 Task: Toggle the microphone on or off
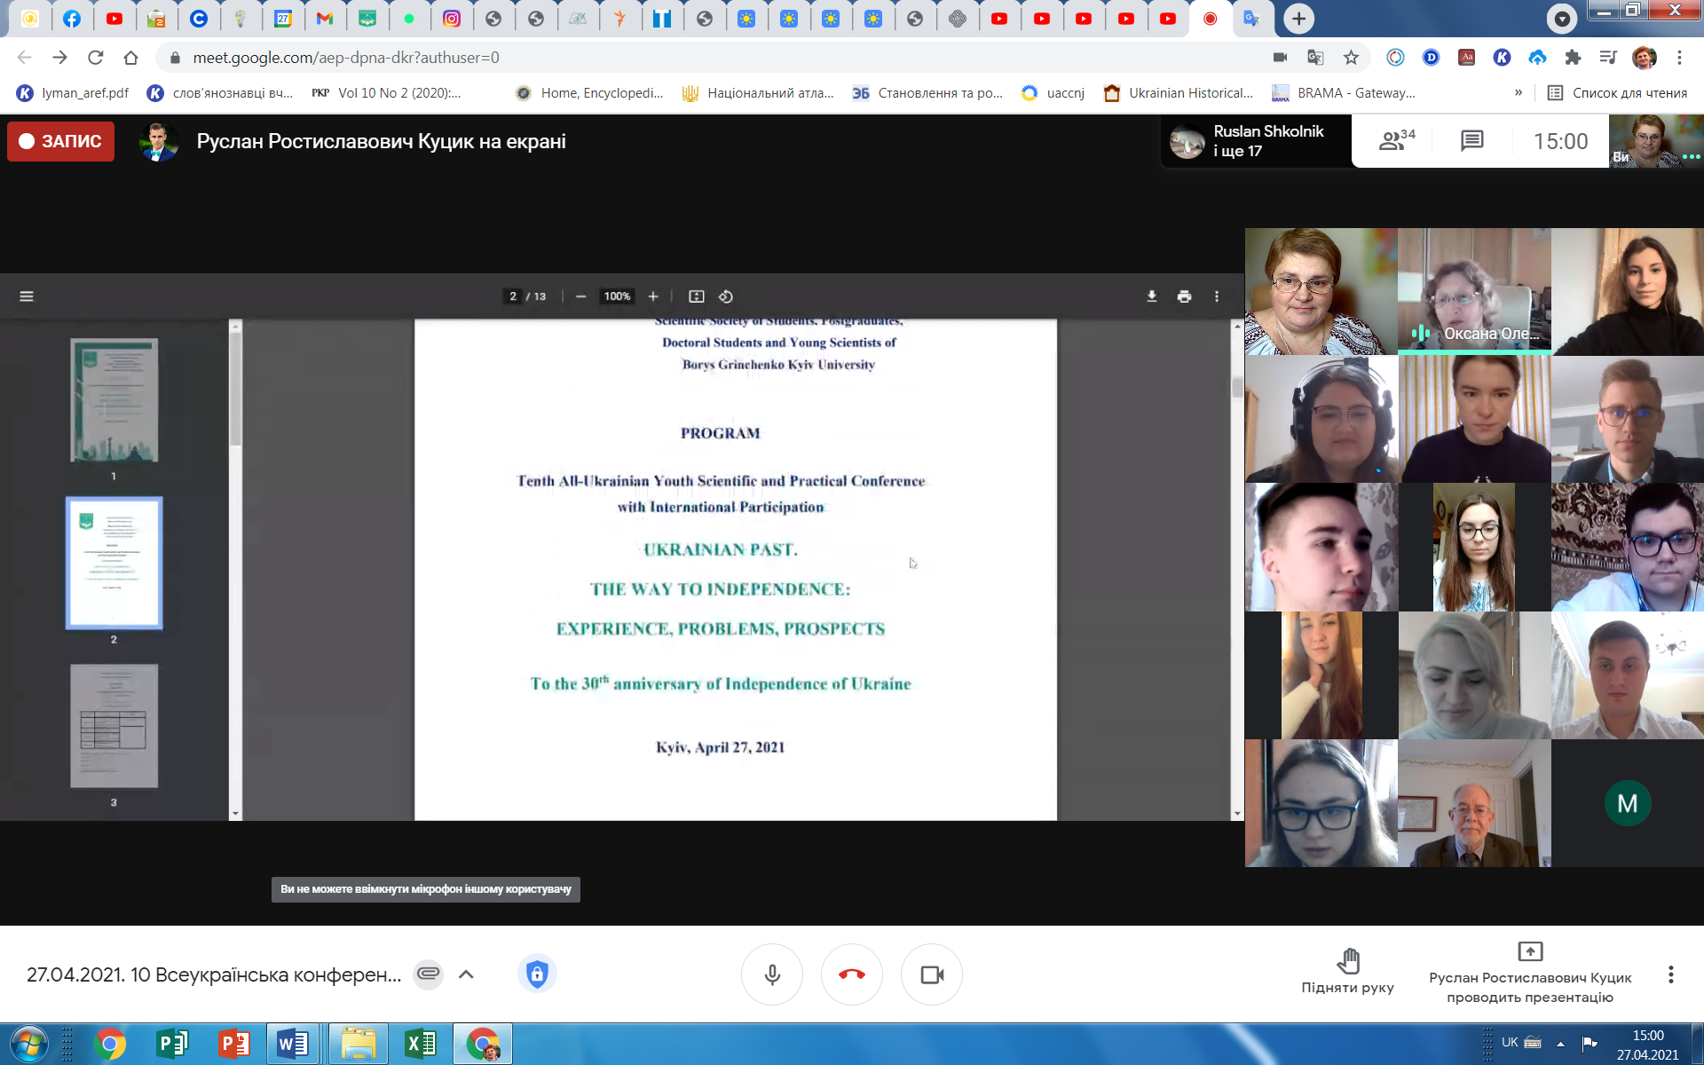pyautogui.click(x=771, y=974)
